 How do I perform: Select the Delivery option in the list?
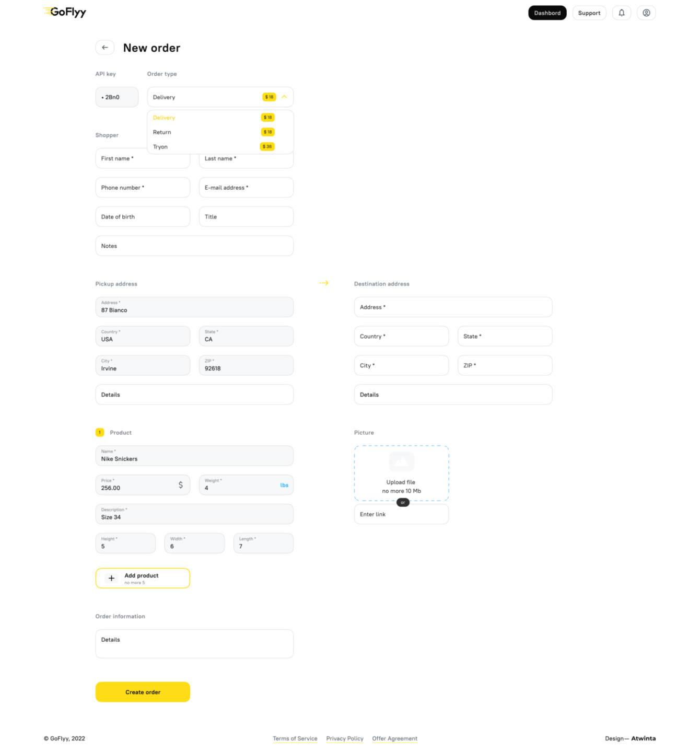coord(164,118)
